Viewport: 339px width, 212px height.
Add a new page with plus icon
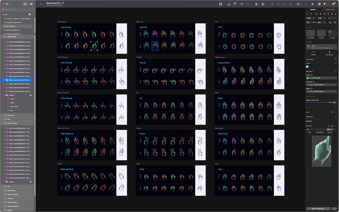click(29, 14)
